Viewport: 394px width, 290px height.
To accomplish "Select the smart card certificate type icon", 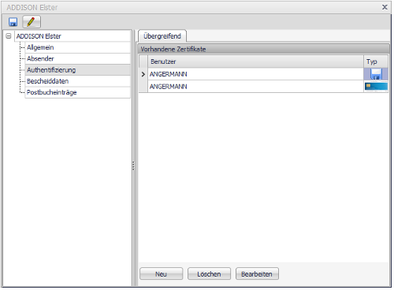I will [x=376, y=87].
